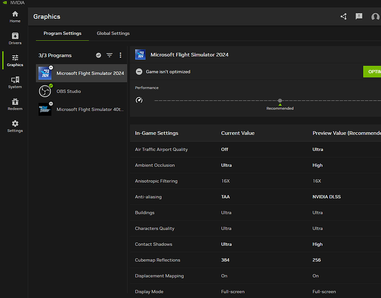The width and height of the screenshot is (381, 298).
Task: Switch to the Global Settings tab
Action: pyautogui.click(x=113, y=33)
